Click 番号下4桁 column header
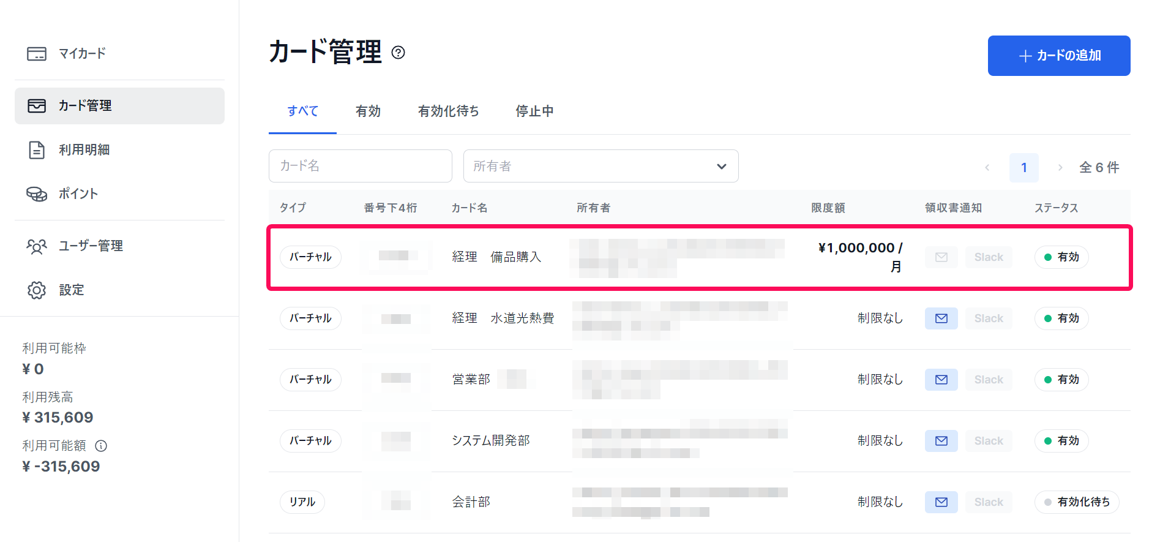Viewport: 1160px width, 542px height. coord(391,208)
